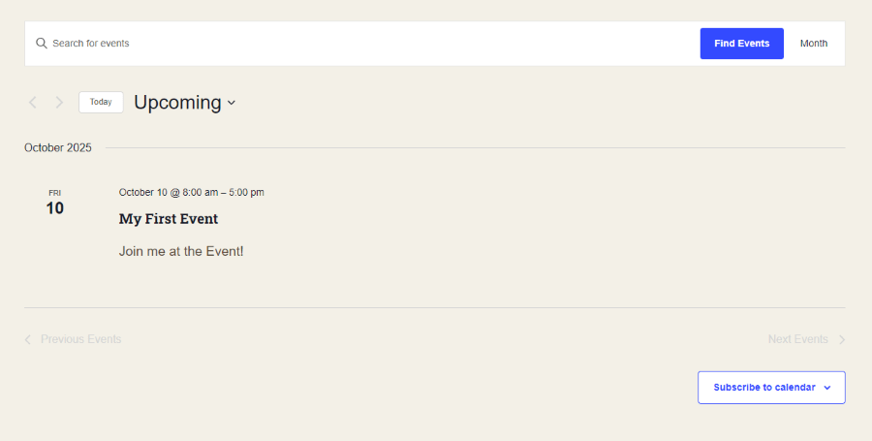This screenshot has height=441, width=872.
Task: Click the search magnifier icon
Action: tap(42, 44)
